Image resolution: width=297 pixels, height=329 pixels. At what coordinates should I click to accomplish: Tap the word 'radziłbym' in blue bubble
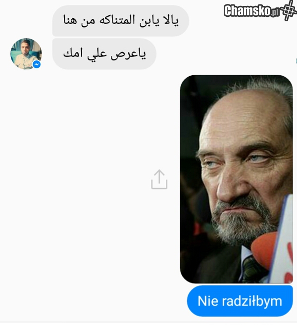(x=252, y=302)
